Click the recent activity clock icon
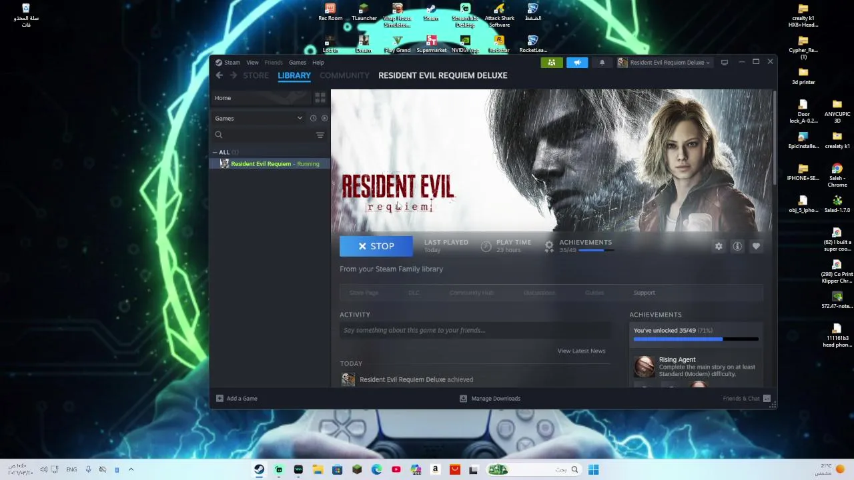This screenshot has width=854, height=480. click(x=313, y=118)
